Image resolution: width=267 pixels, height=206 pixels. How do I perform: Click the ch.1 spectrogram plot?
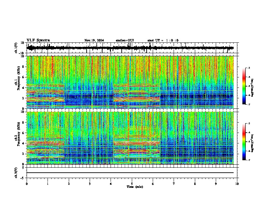(x=130, y=82)
